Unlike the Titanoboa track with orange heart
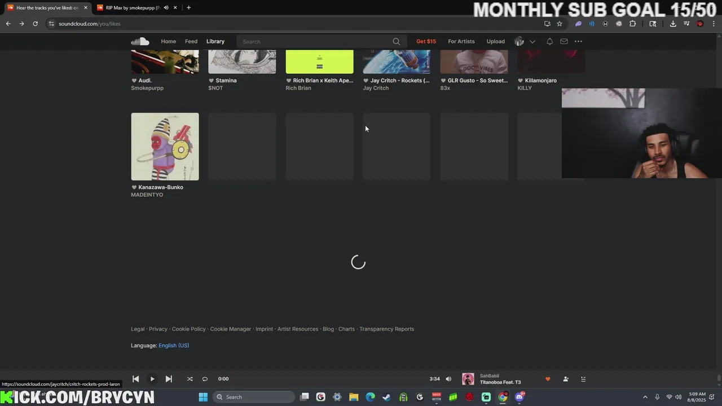The width and height of the screenshot is (722, 406). [547, 379]
